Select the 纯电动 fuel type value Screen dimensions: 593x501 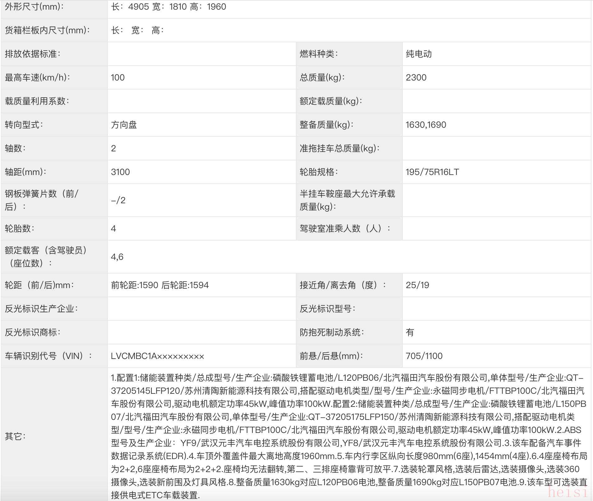[x=419, y=54]
